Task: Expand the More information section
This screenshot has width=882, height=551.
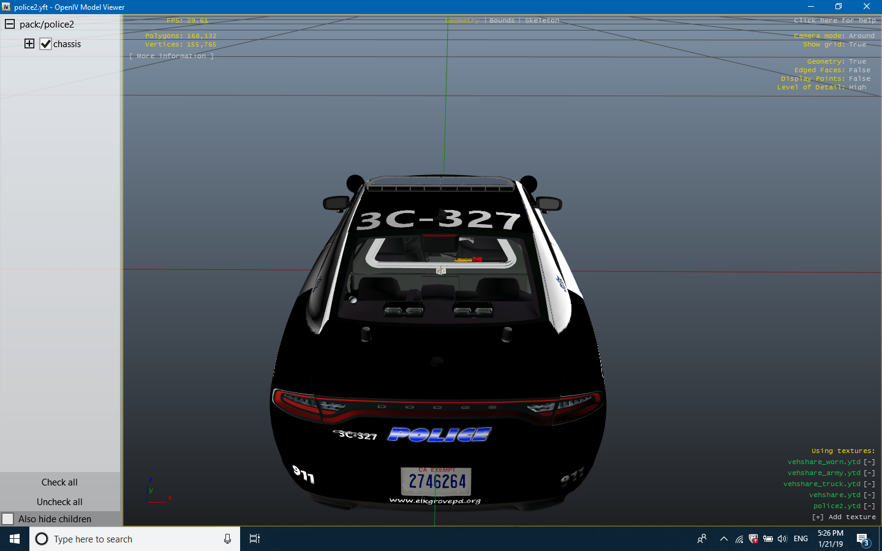Action: (x=171, y=56)
